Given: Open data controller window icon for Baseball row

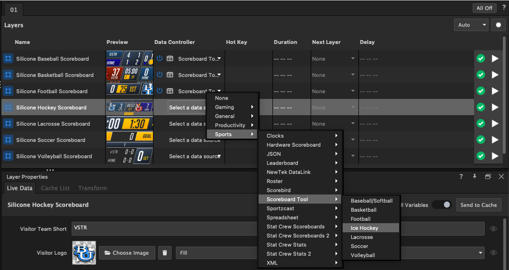Looking at the screenshot, I should tap(170, 58).
